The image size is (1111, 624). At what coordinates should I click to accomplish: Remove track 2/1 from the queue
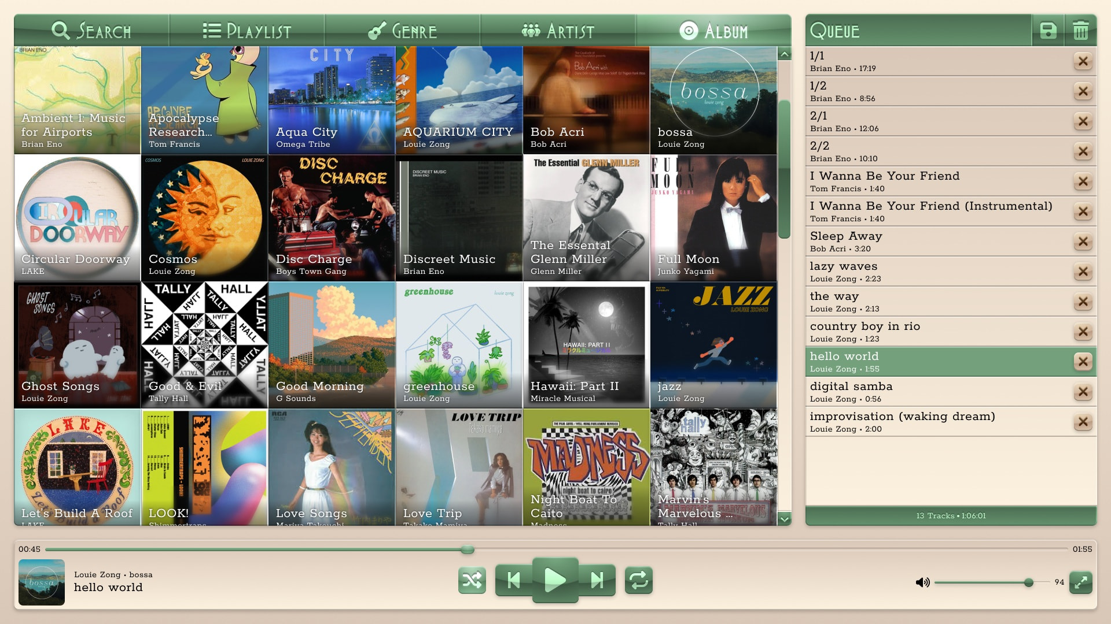[x=1083, y=121]
